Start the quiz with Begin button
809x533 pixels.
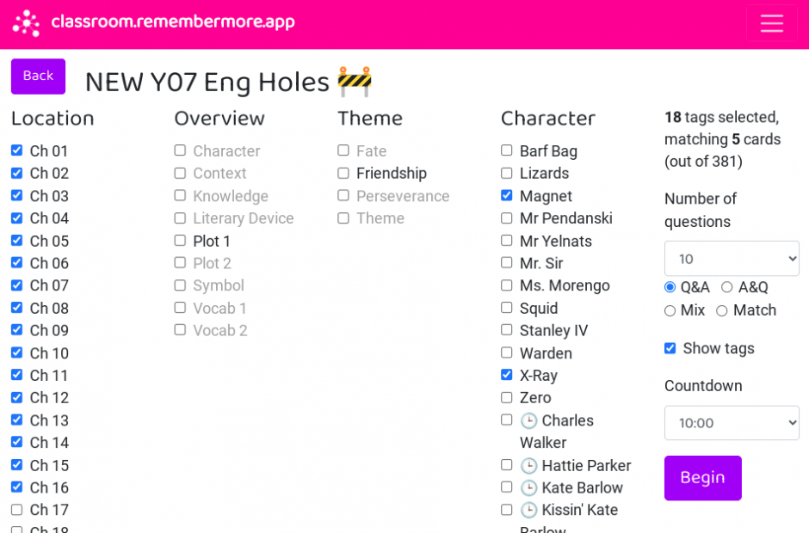tap(703, 478)
